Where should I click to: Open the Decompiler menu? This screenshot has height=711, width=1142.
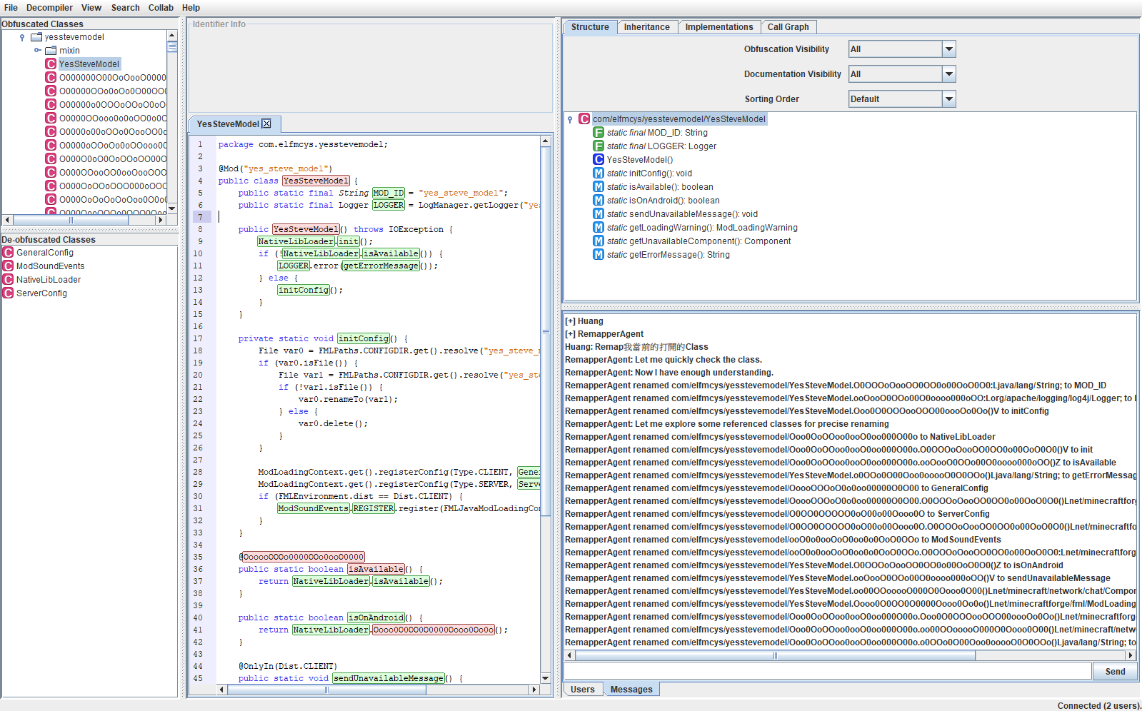tap(49, 8)
